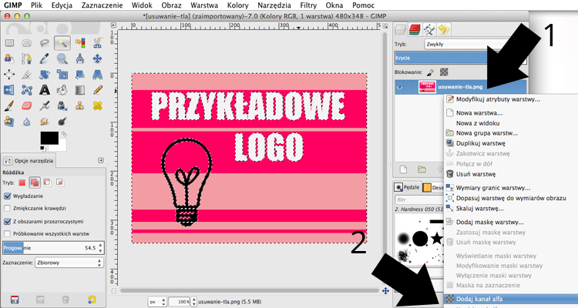Screen dimensions: 578x308
Task: Select the Blur/Sharpen droplet tool
Action: pyautogui.click(x=26, y=121)
